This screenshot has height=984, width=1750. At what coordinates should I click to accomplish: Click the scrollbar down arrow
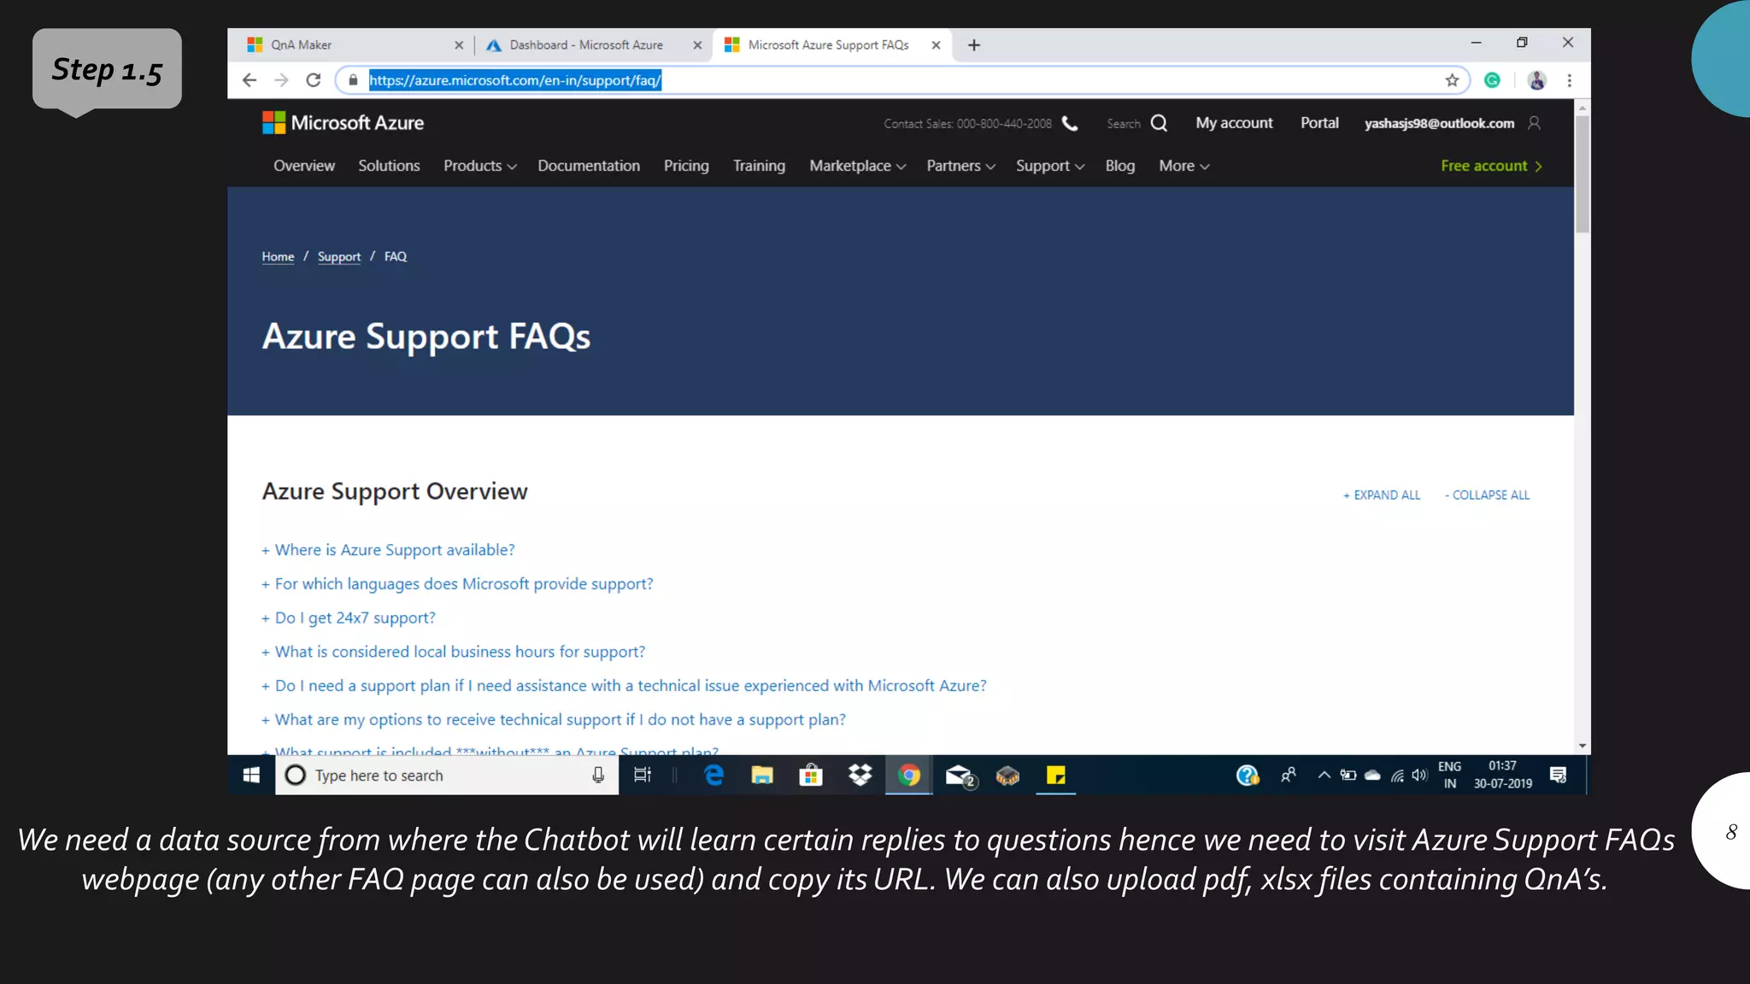[1583, 746]
